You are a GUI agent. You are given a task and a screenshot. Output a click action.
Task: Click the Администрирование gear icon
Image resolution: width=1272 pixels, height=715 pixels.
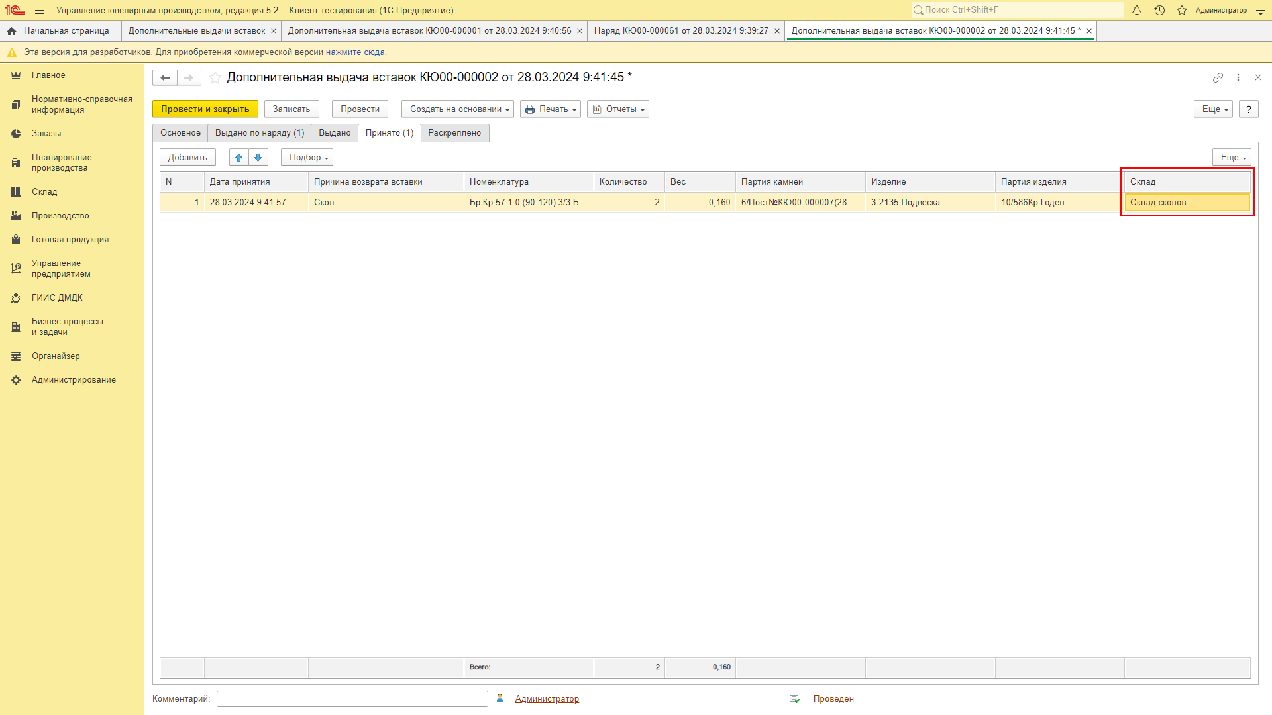(x=16, y=380)
